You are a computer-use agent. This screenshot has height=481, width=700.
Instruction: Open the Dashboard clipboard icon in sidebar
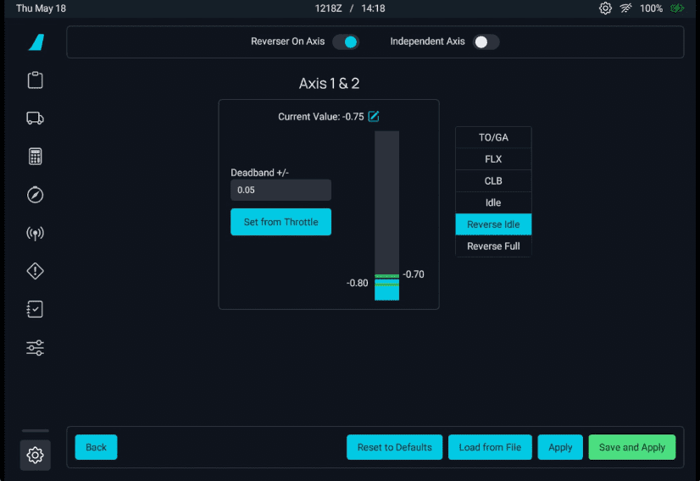(35, 80)
